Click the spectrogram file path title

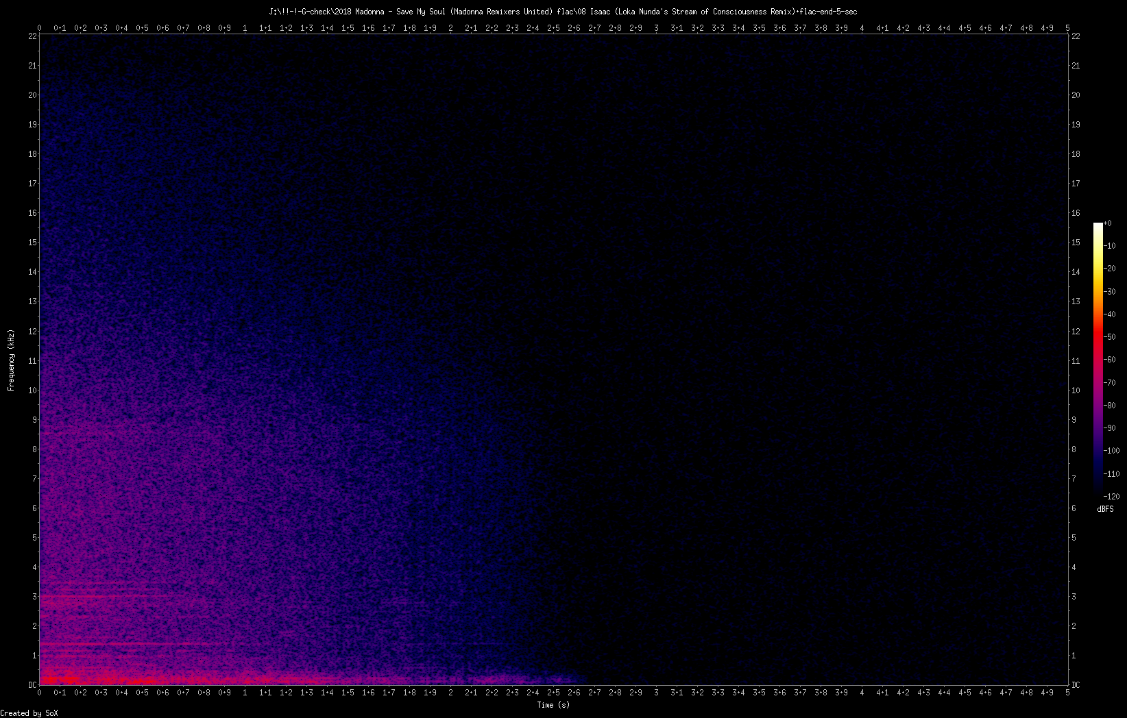(563, 12)
